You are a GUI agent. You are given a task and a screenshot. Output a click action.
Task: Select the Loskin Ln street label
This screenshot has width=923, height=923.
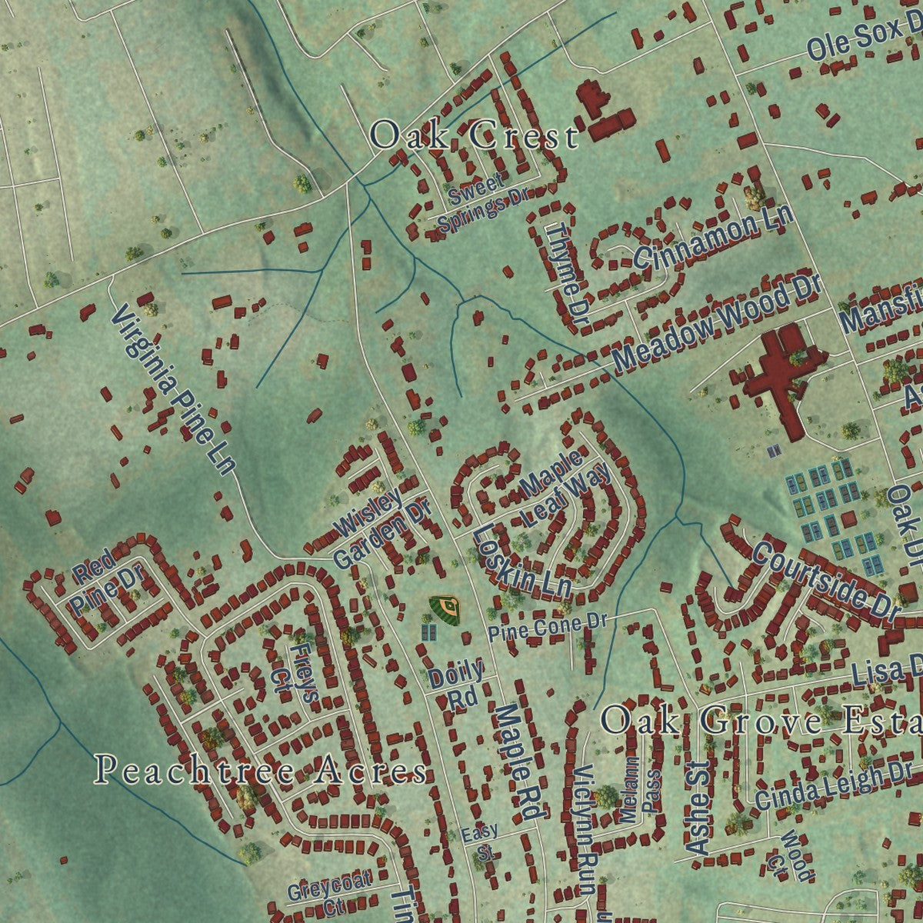click(521, 562)
